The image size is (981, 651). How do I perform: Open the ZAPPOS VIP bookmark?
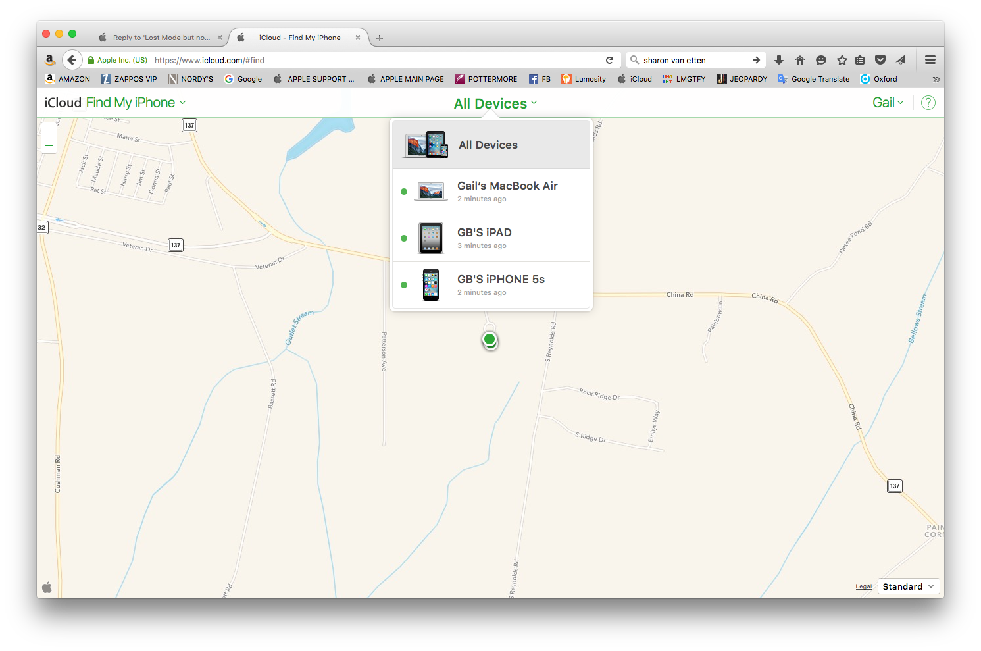point(129,79)
